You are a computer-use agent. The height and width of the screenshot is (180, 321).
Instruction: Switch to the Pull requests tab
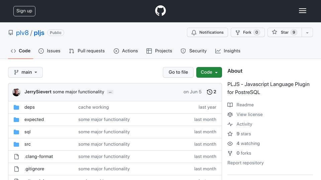pyautogui.click(x=87, y=51)
